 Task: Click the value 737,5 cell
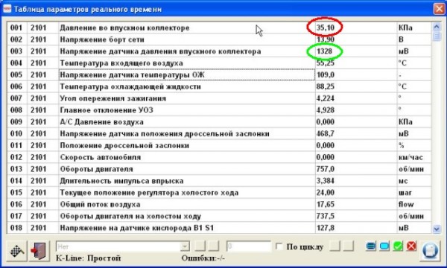pyautogui.click(x=356, y=216)
